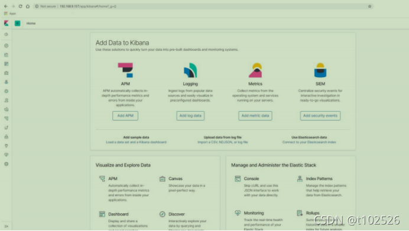
Task: Click Add Data to Kibana heading
Action: point(122,43)
